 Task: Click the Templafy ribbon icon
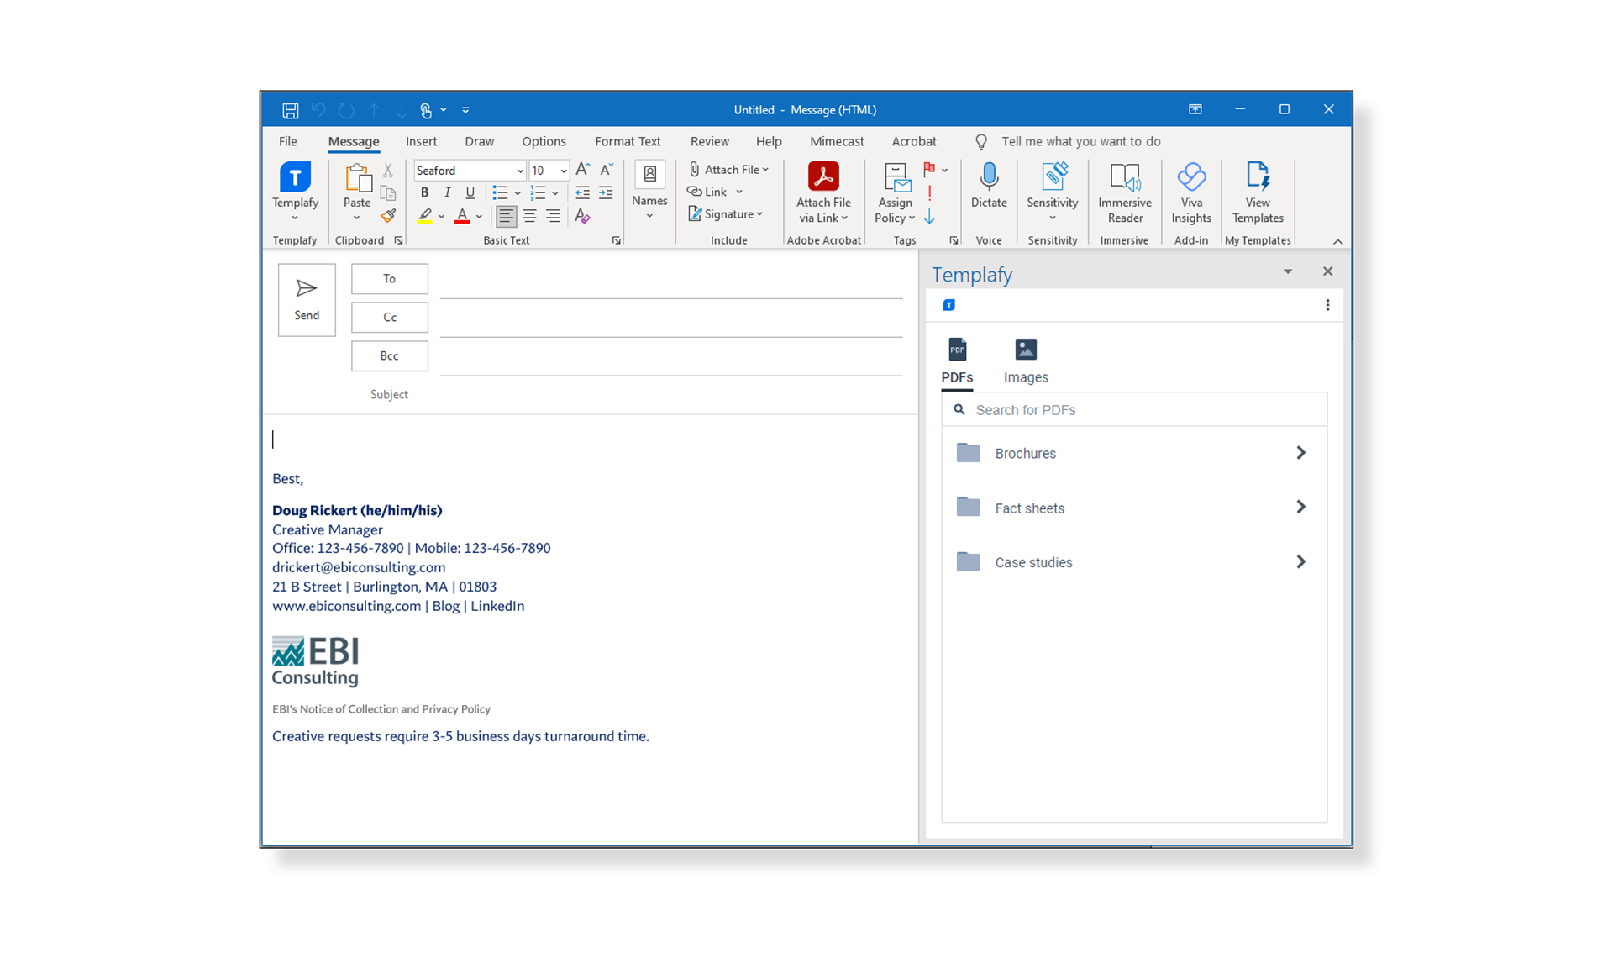coord(295,177)
